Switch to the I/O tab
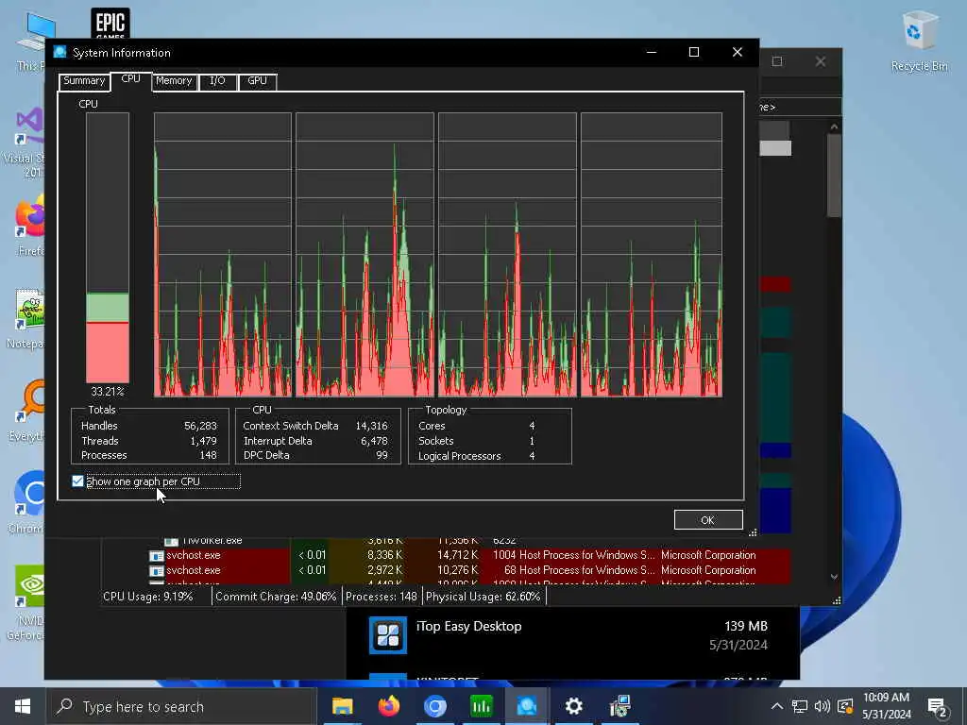 pos(217,81)
